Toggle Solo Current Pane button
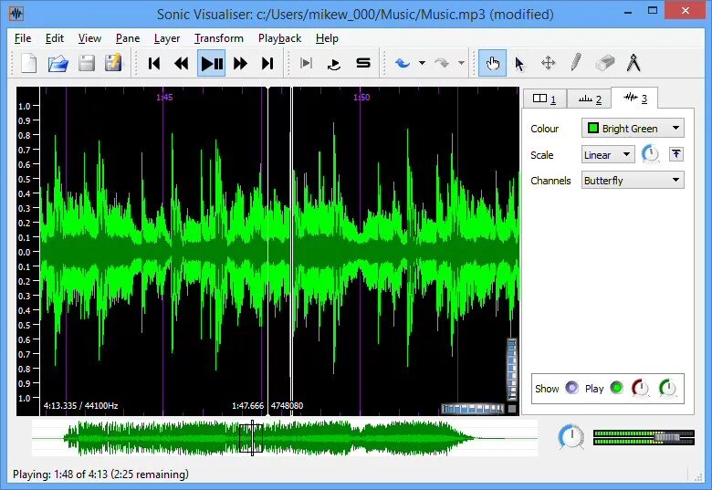 click(x=363, y=63)
